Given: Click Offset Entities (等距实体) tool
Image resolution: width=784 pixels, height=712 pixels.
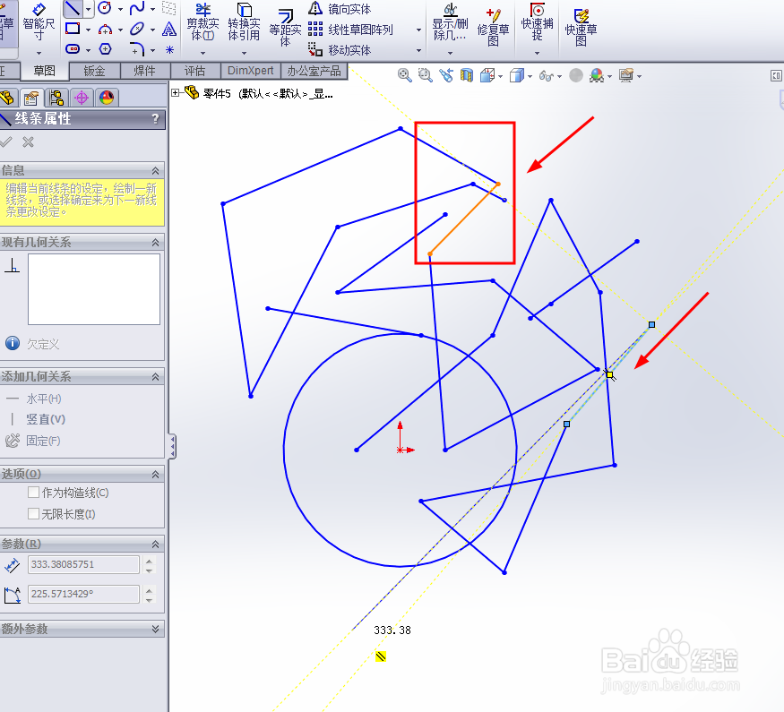Looking at the screenshot, I should point(285,28).
